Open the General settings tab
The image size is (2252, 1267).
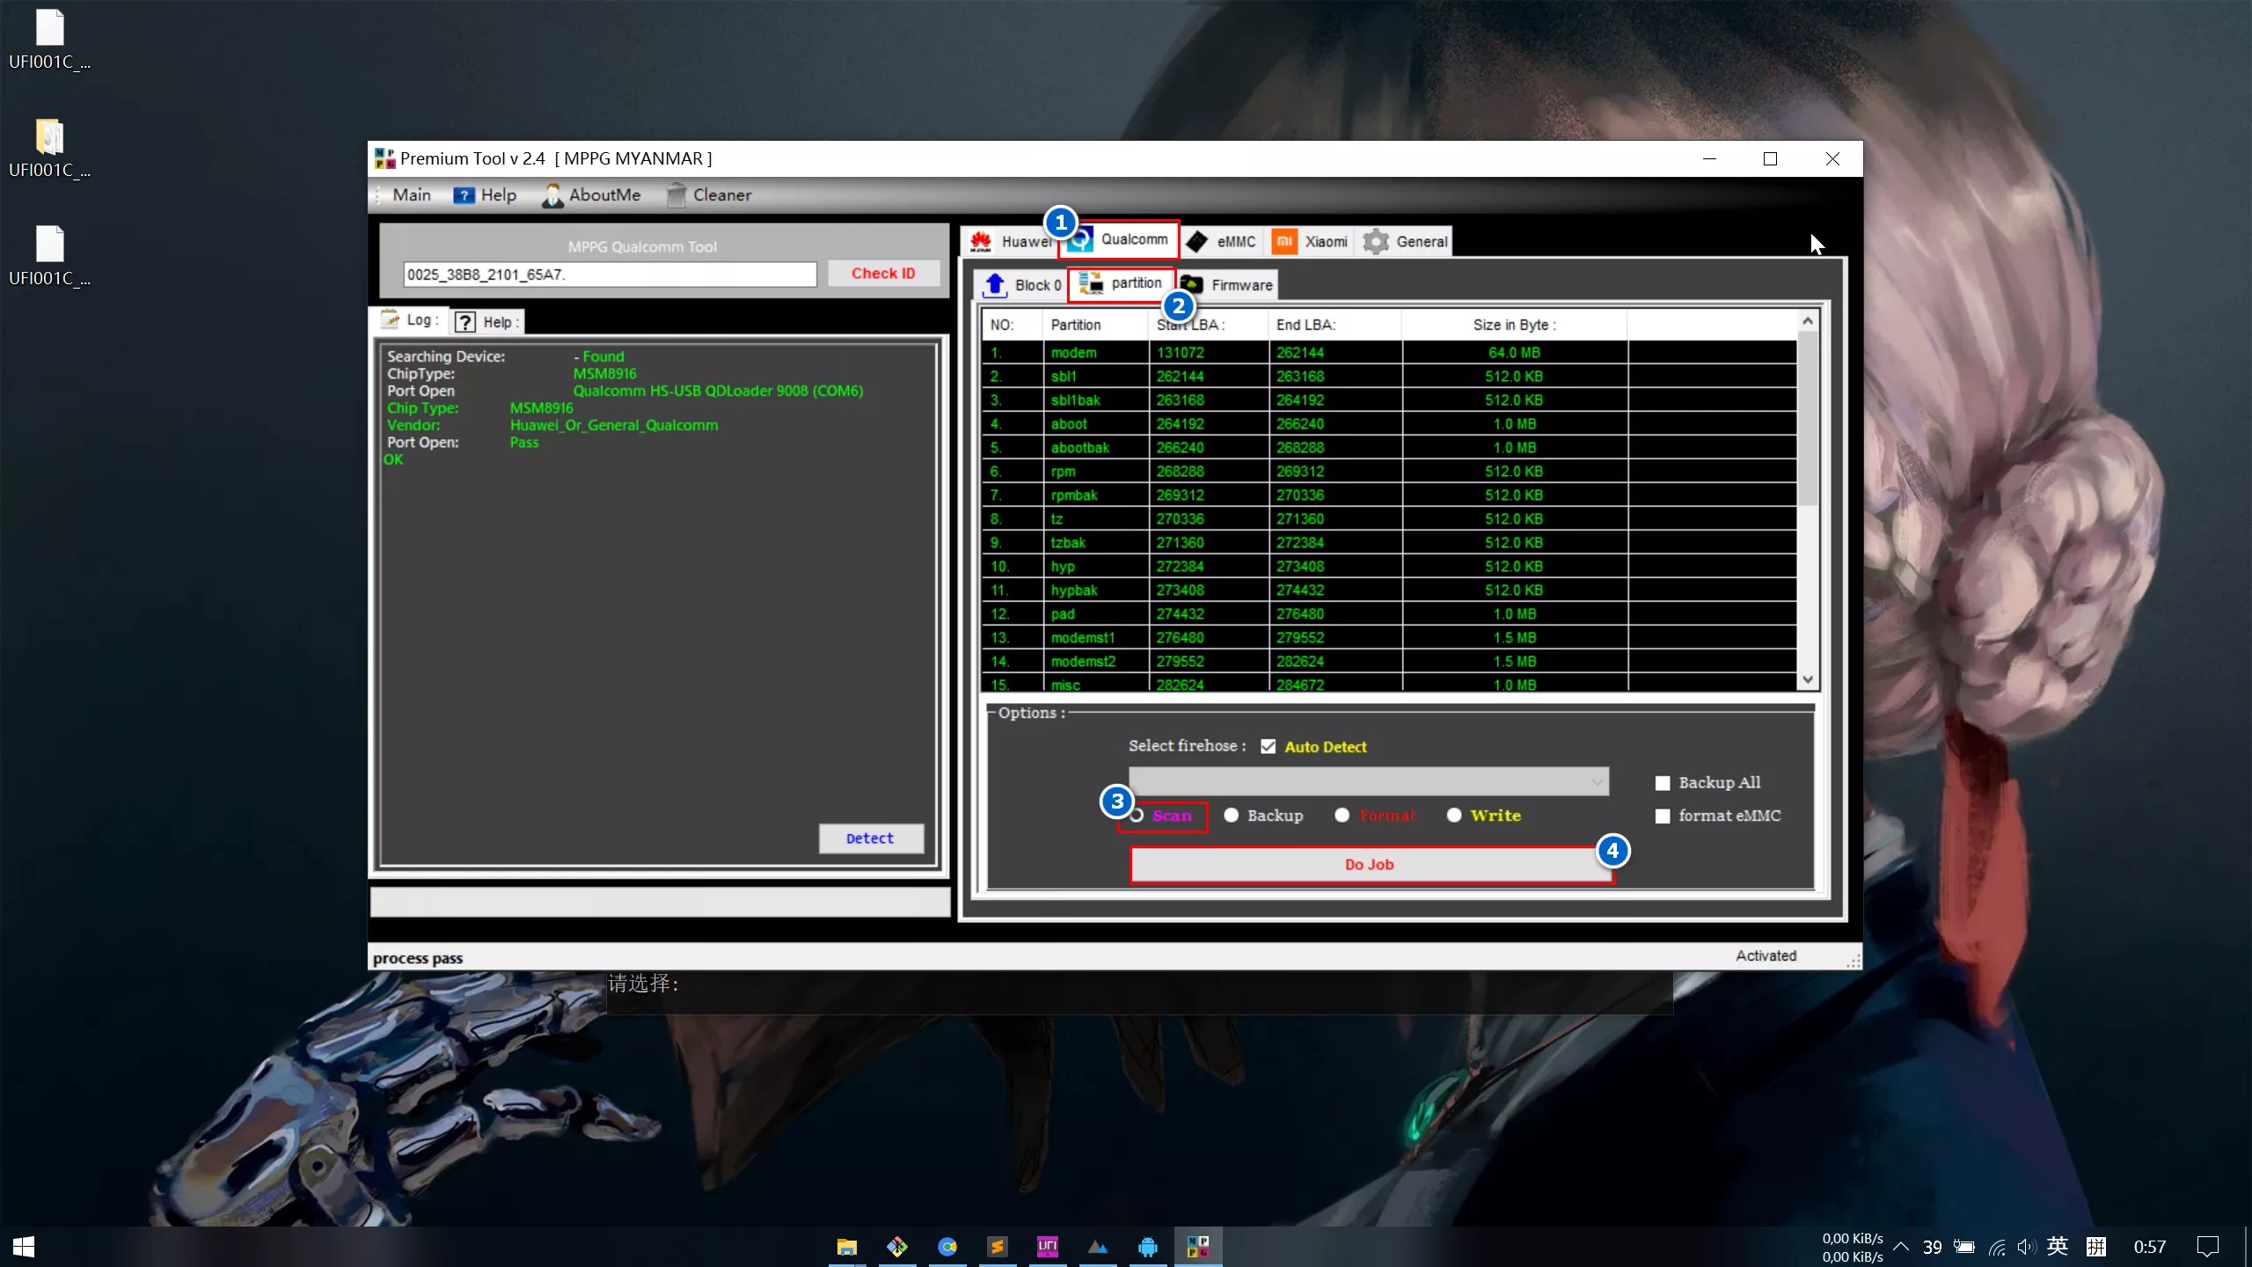point(1405,241)
